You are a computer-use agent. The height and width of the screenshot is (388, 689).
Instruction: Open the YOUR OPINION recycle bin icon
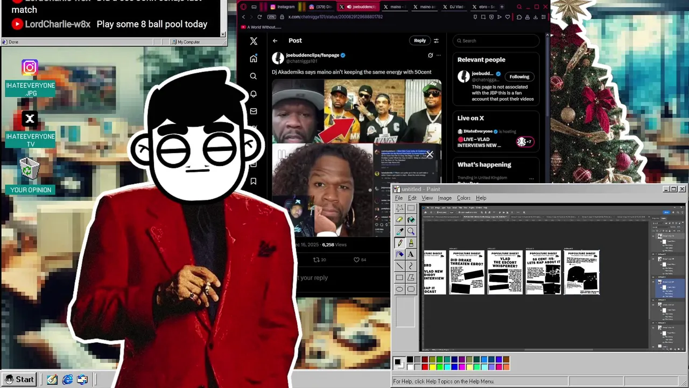click(30, 176)
